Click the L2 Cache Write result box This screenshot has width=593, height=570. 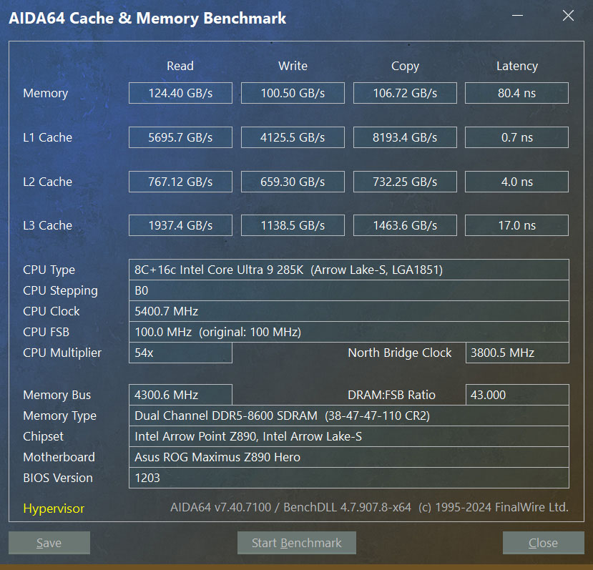[x=293, y=182]
